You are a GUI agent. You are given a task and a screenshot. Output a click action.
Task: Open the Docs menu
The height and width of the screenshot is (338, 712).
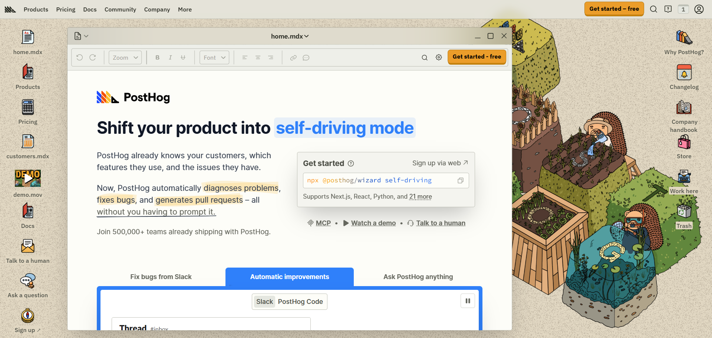coord(90,9)
